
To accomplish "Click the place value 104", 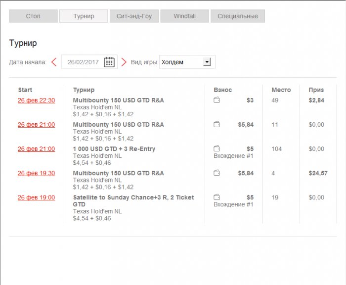I will [x=276, y=149].
